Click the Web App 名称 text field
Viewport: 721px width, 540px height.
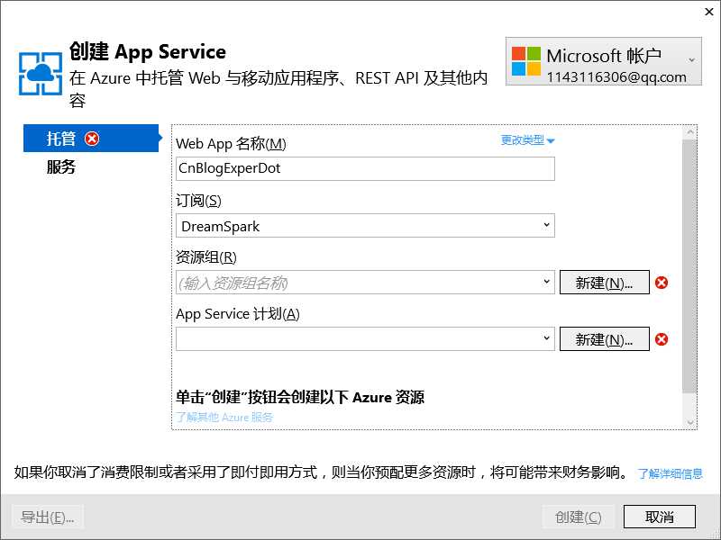tap(365, 168)
